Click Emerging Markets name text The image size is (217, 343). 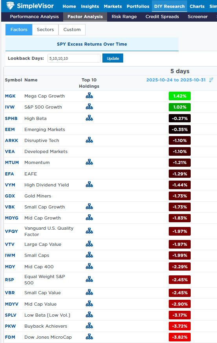tap(45, 129)
